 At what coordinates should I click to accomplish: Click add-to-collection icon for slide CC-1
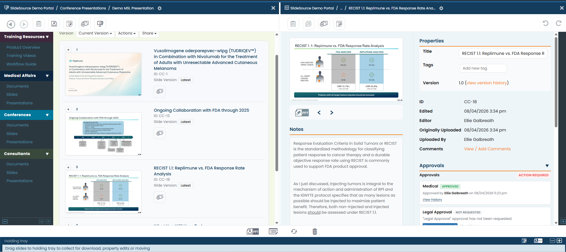coord(160,92)
